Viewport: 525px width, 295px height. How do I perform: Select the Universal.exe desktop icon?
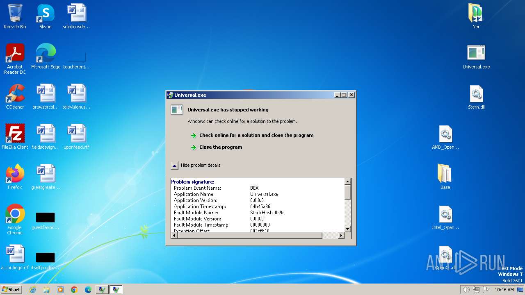pos(476,56)
